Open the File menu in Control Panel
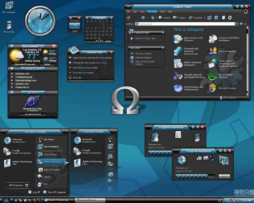Viewport: 254px width, 203px height. (x=128, y=12)
